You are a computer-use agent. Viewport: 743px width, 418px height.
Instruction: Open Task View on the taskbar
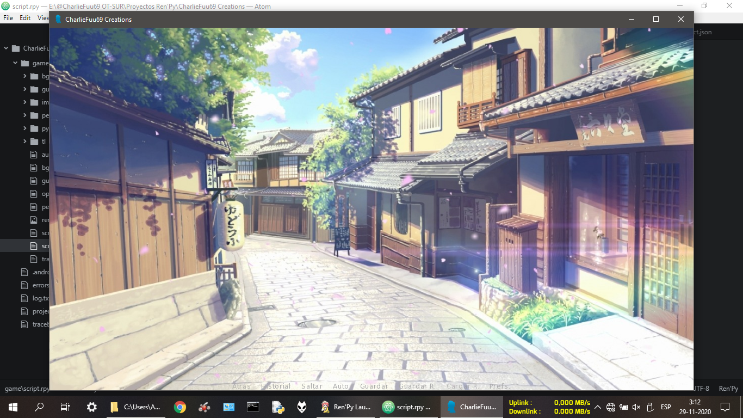coord(65,407)
